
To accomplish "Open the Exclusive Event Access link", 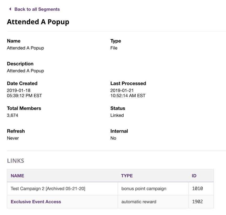I will click(36, 202).
